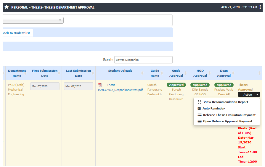
Task: Open the three-dot options menu in header
Action: 260,7
